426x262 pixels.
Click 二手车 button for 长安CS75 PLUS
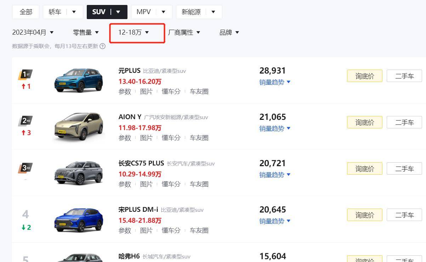(x=404, y=168)
